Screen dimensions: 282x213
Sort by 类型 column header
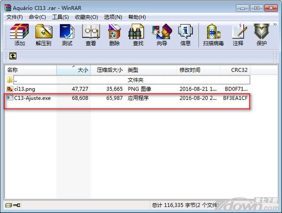point(151,70)
